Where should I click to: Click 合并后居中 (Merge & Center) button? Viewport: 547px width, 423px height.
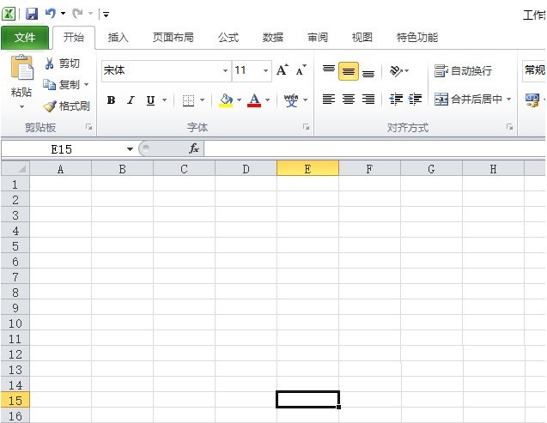click(x=468, y=100)
